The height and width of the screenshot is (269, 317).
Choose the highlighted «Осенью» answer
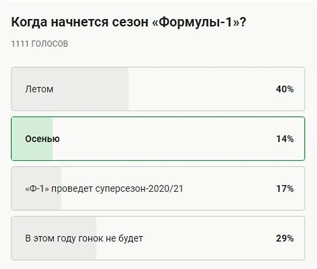pyautogui.click(x=158, y=139)
